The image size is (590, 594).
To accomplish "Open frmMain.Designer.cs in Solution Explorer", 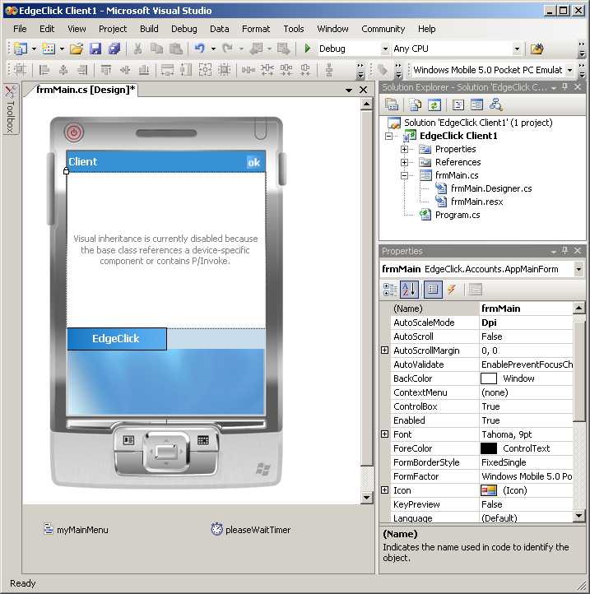I will click(x=491, y=188).
